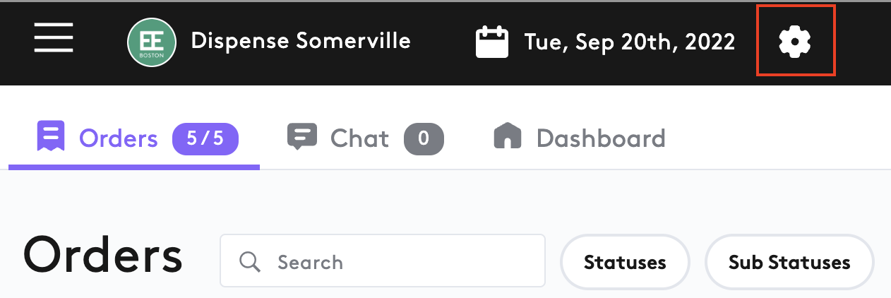Screen dimensions: 891x298
Task: Click the calendar icon in header
Action: [492, 42]
